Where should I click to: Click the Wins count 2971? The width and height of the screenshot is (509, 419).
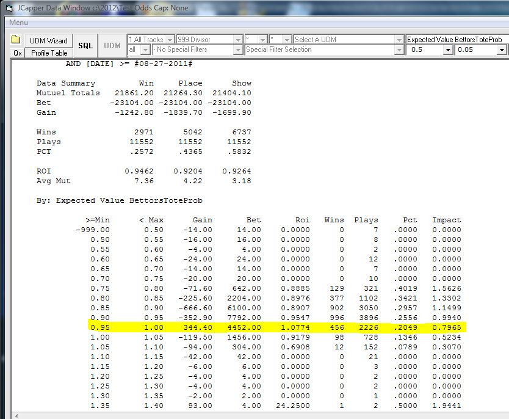[144, 132]
